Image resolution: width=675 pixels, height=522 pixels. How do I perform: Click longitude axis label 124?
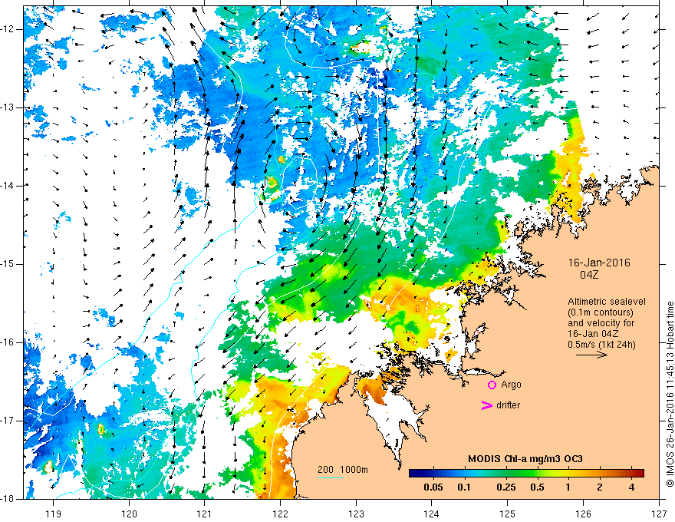pos(432,514)
